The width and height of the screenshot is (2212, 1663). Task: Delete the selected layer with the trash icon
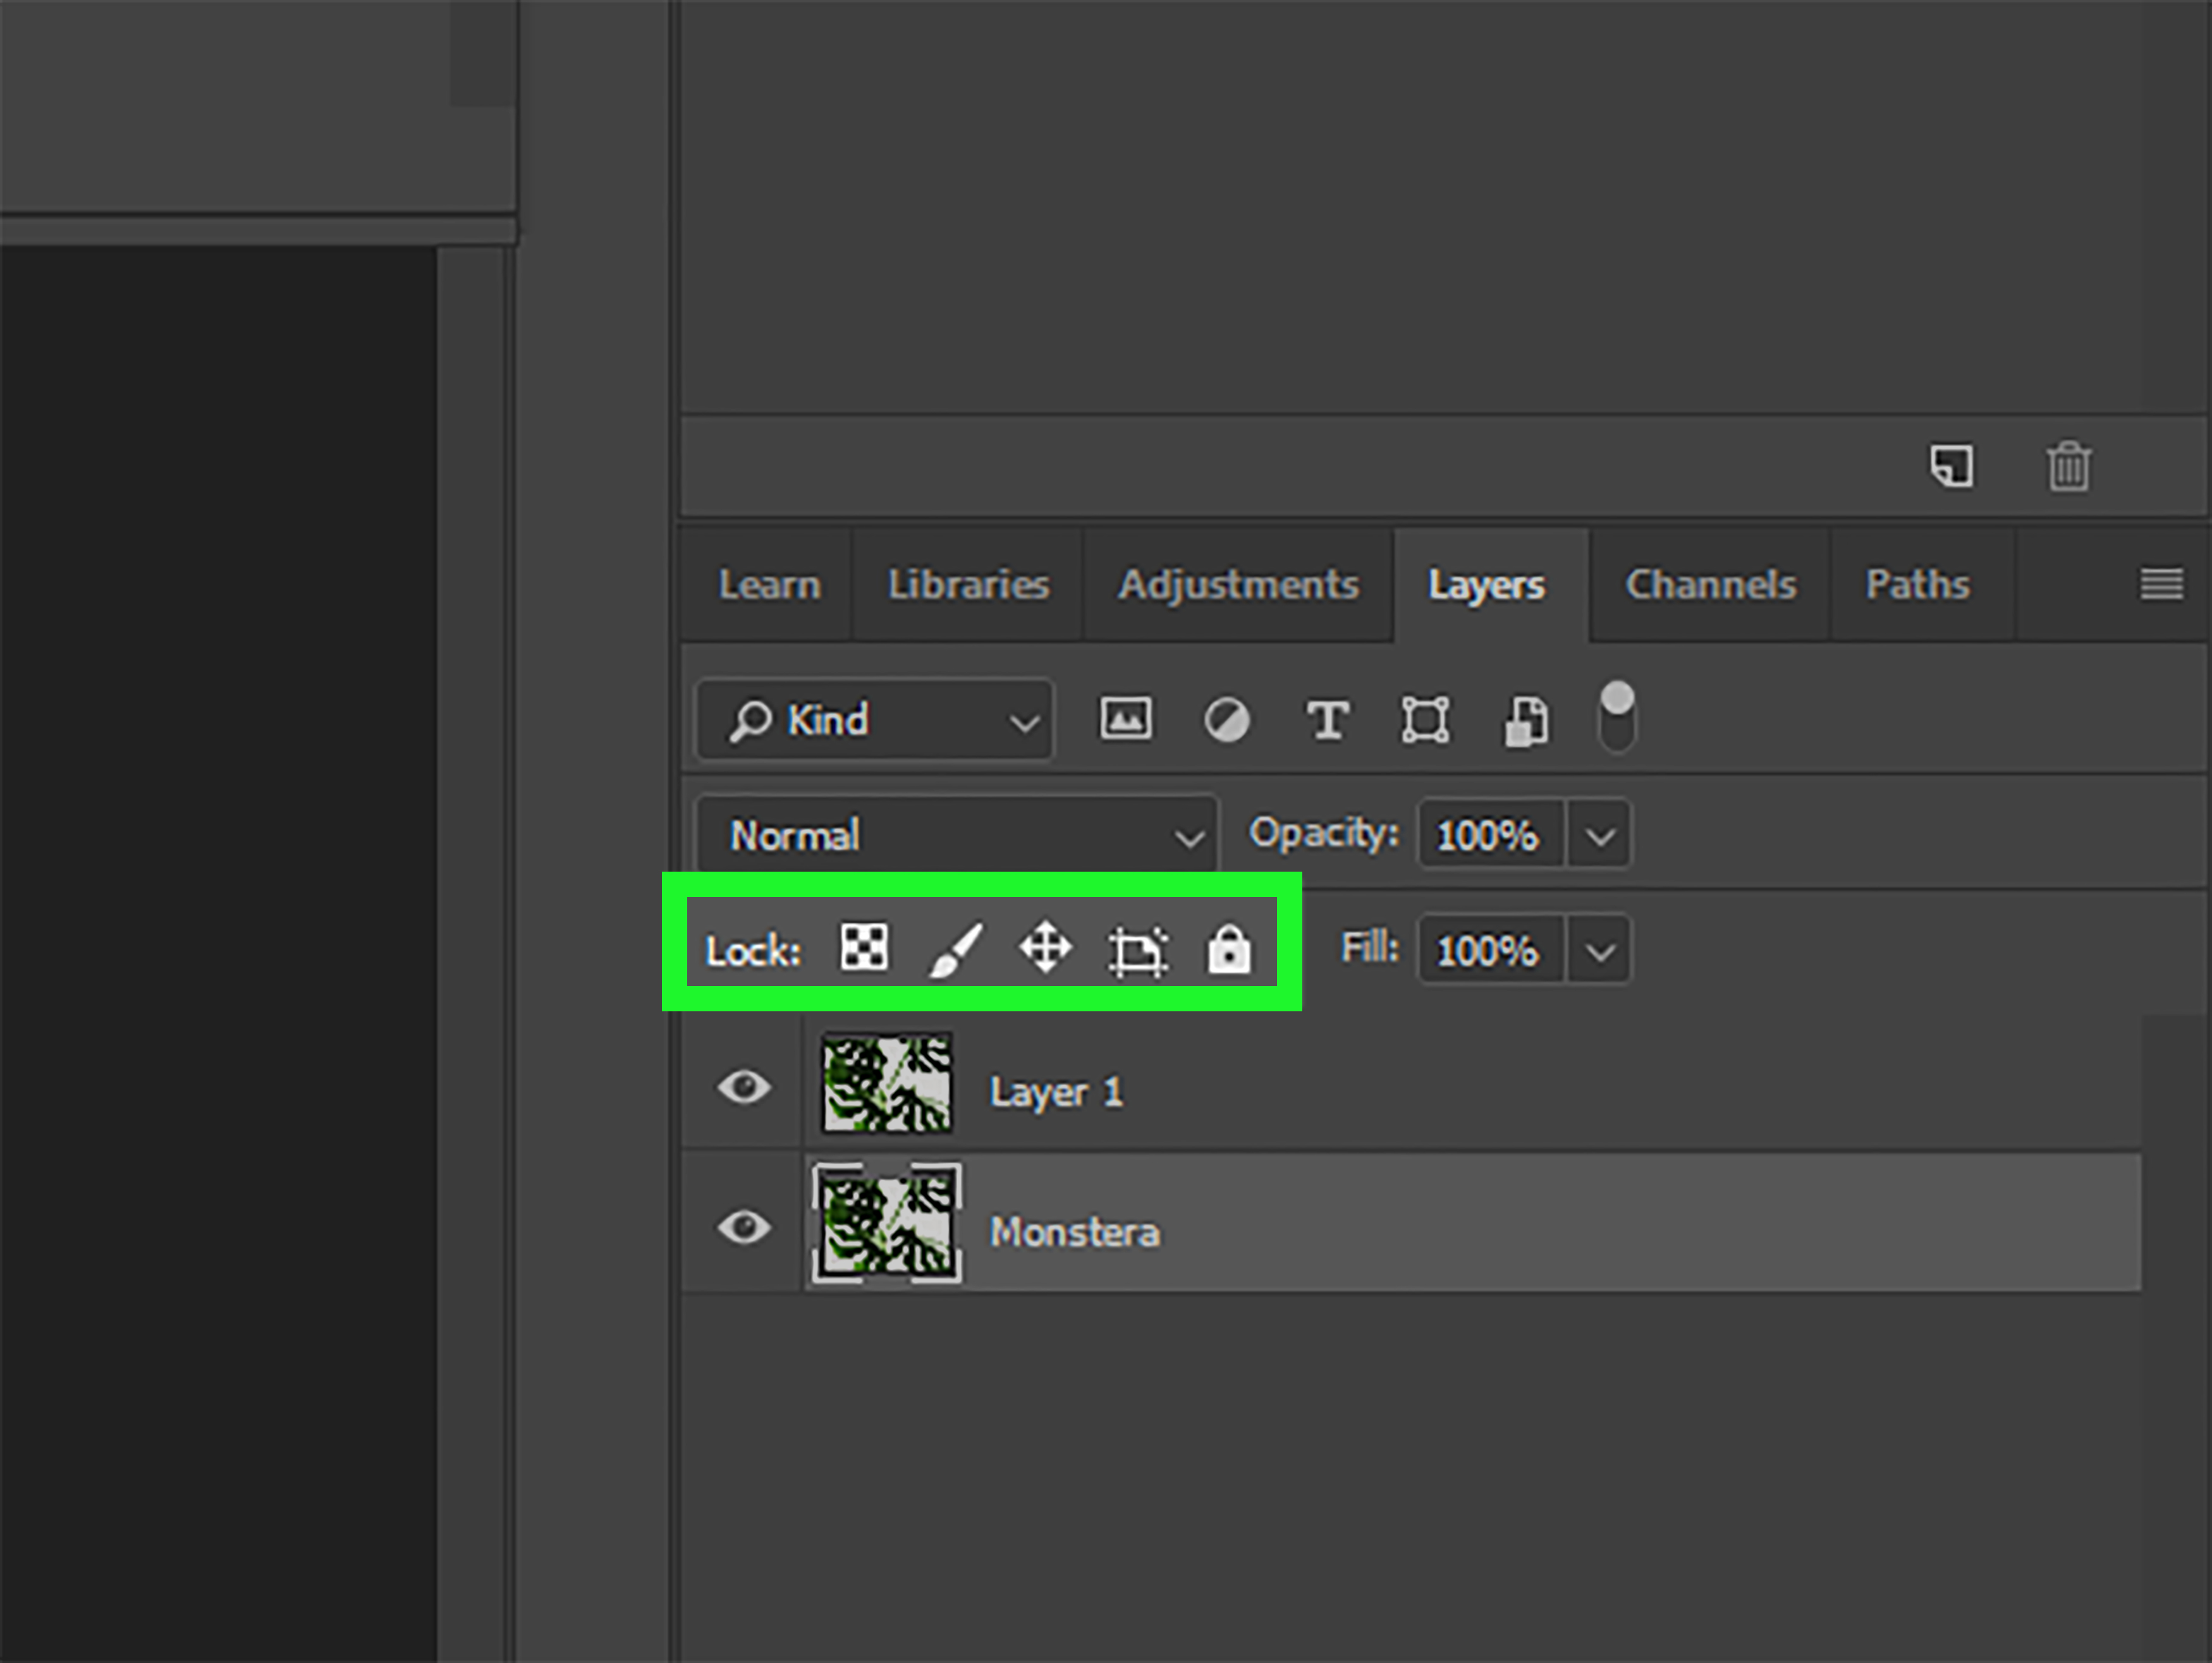2069,466
